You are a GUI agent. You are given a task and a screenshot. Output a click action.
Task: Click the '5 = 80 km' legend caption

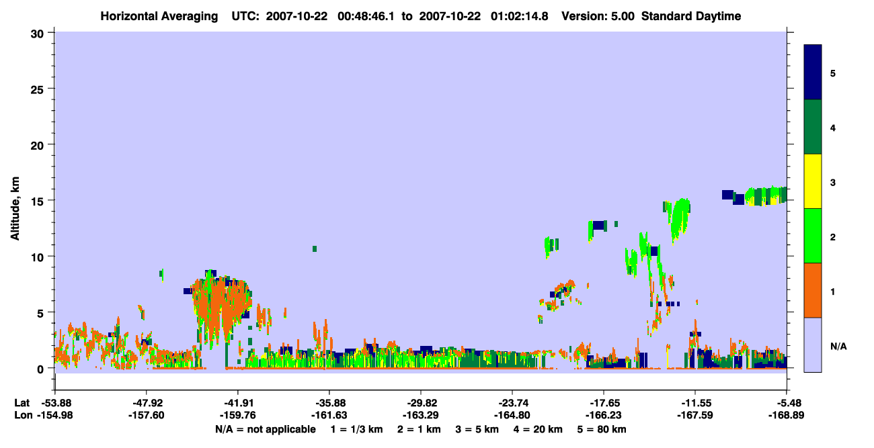pyautogui.click(x=602, y=429)
